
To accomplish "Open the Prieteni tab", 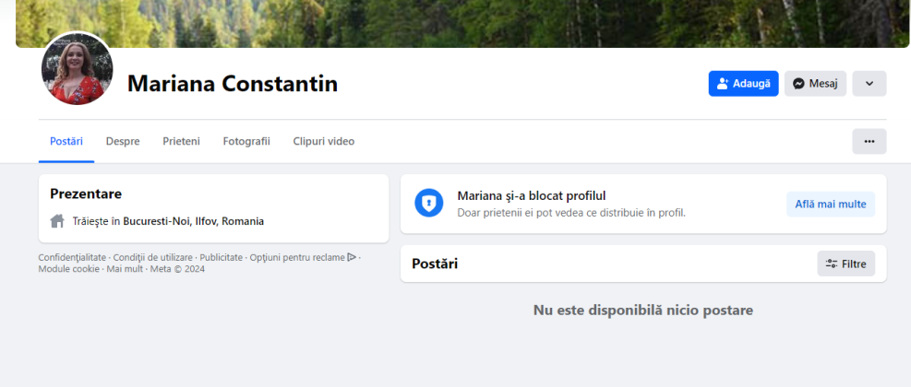I will click(181, 141).
